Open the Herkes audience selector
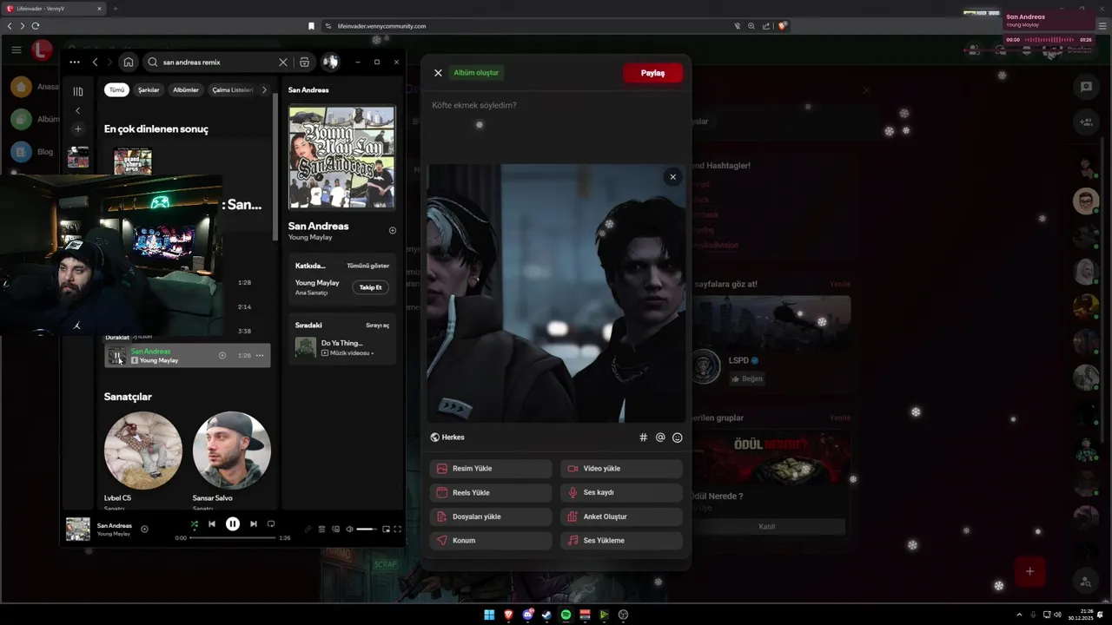The width and height of the screenshot is (1112, 625). tap(447, 437)
